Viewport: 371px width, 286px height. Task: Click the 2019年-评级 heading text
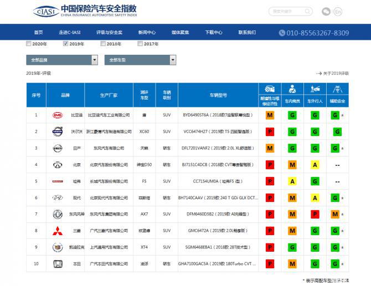[39, 73]
